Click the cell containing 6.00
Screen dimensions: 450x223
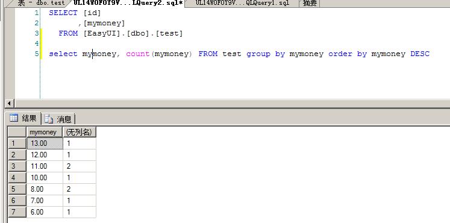45,212
